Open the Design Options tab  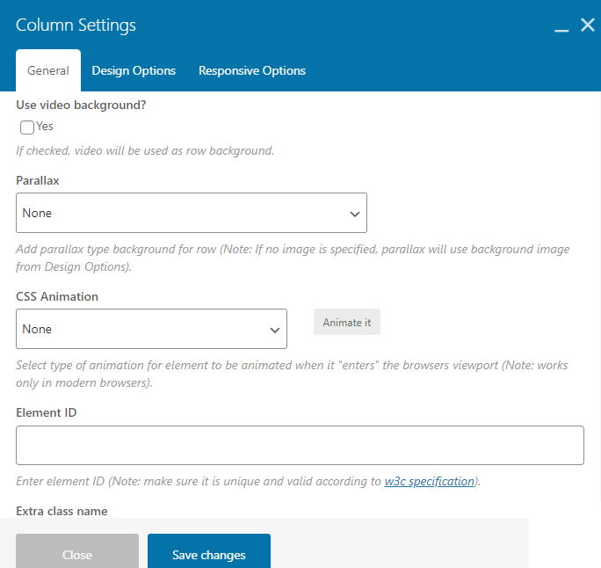(134, 70)
